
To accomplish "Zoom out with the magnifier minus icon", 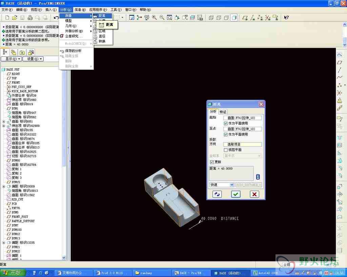I will coord(162,18).
